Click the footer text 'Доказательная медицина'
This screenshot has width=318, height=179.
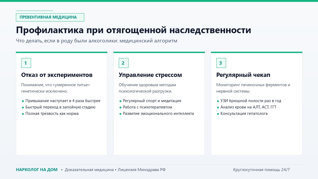click(89, 170)
